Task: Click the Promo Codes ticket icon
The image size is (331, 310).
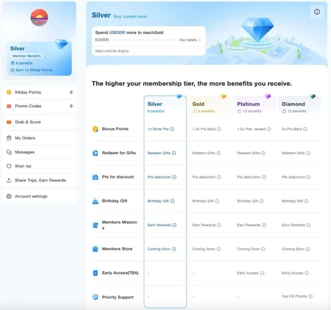Action: coord(9,106)
